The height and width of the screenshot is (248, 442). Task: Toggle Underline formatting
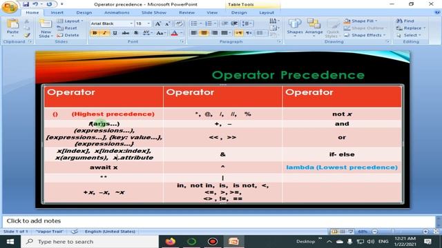pos(115,33)
